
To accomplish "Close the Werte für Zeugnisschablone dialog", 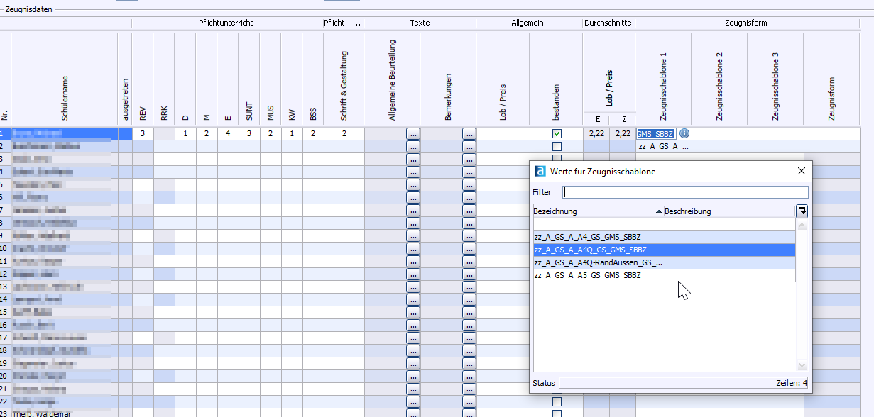I will (x=802, y=171).
